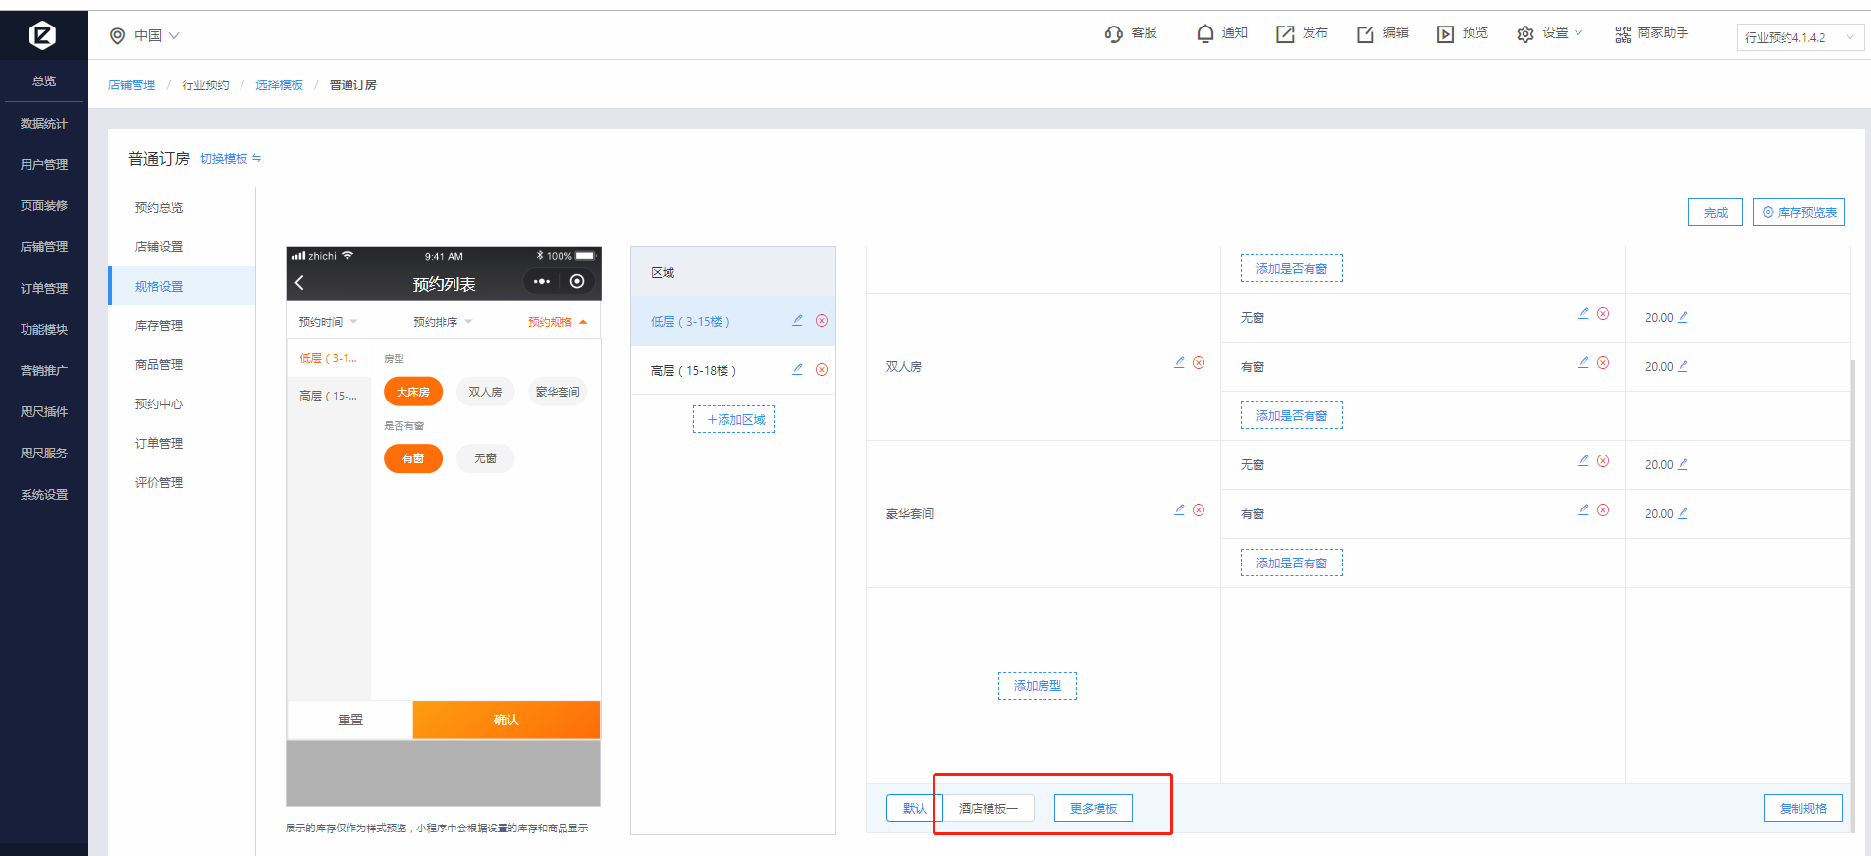Open merchant assistant (商家助手) QR icon
This screenshot has width=1871, height=856.
click(x=1623, y=34)
